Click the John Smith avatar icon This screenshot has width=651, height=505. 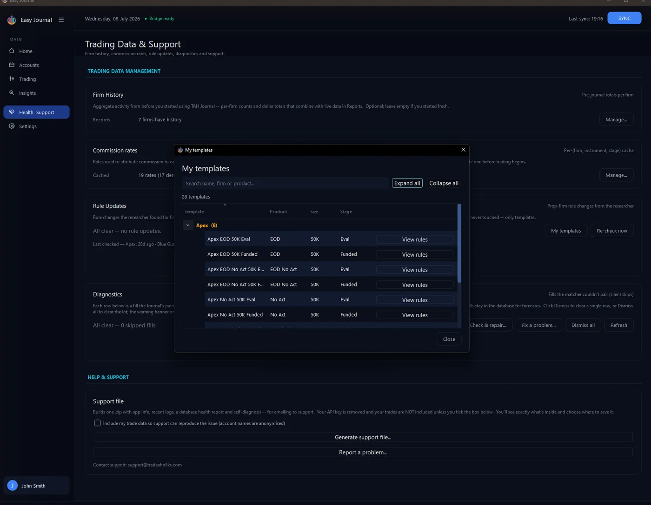13,485
